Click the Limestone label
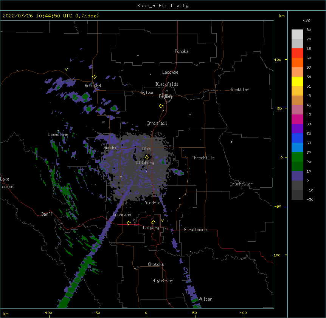The width and height of the screenshot is (326, 318). (x=58, y=134)
